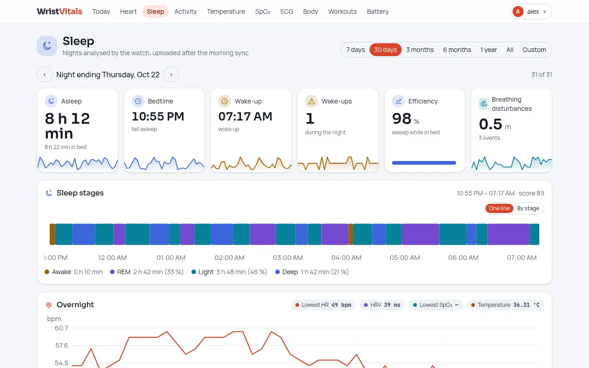Viewport: 589px width, 368px height.
Task: Click the Breathing disturbances wind icon
Action: (484, 103)
